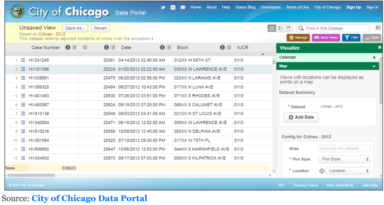The height and width of the screenshot is (205, 384).
Task: Click the email envelope icon
Action: coord(183,7)
